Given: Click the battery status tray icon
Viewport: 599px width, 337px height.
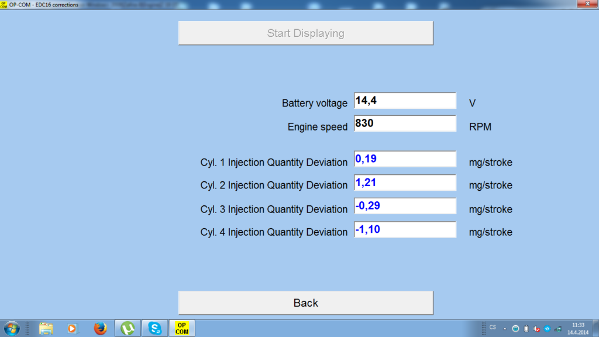Looking at the screenshot, I should pyautogui.click(x=526, y=329).
